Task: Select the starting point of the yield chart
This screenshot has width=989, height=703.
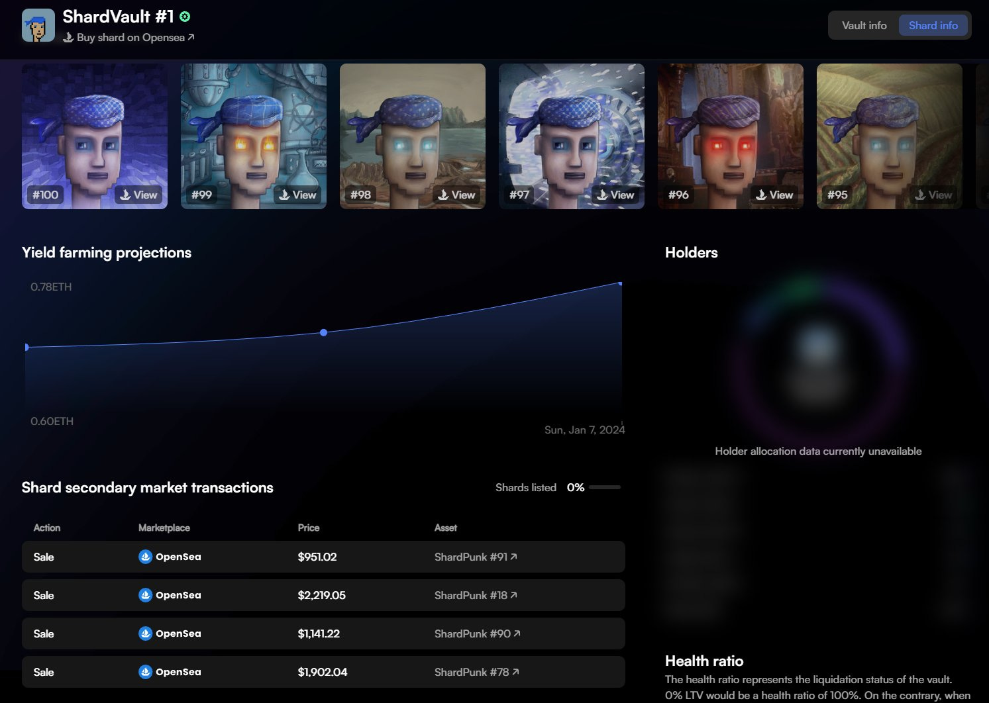Action: pyautogui.click(x=26, y=347)
